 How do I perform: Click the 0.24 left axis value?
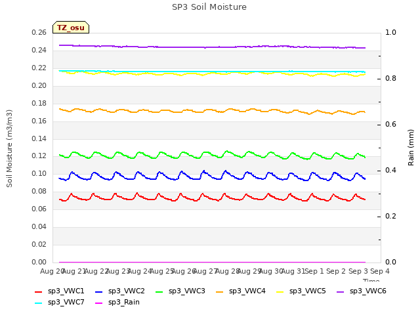(x=39, y=51)
